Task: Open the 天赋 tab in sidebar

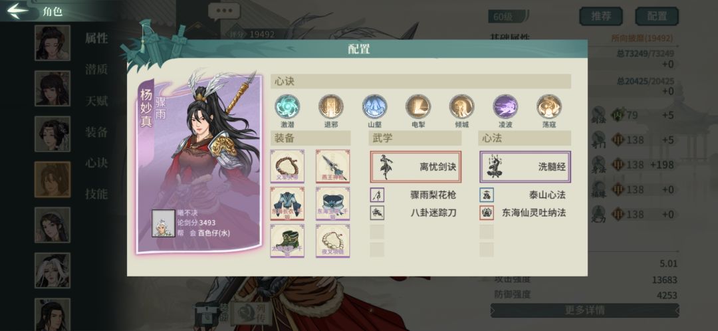Action: click(96, 101)
